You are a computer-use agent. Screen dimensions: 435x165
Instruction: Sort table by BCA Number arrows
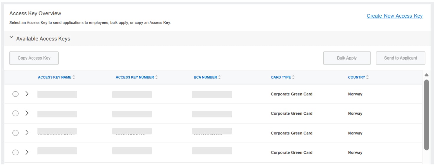pos(220,77)
